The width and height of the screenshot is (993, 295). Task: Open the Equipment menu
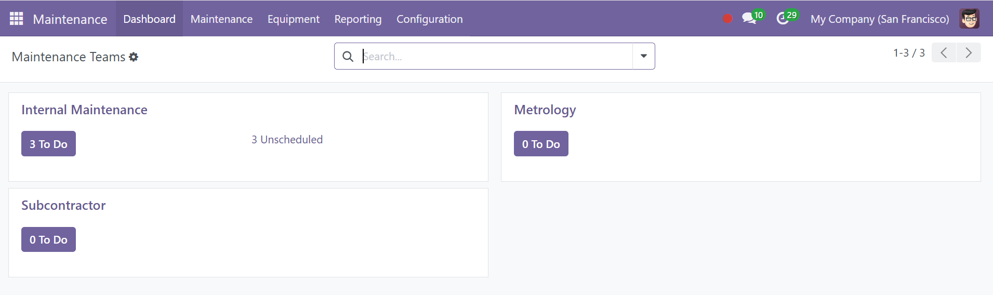pos(294,19)
